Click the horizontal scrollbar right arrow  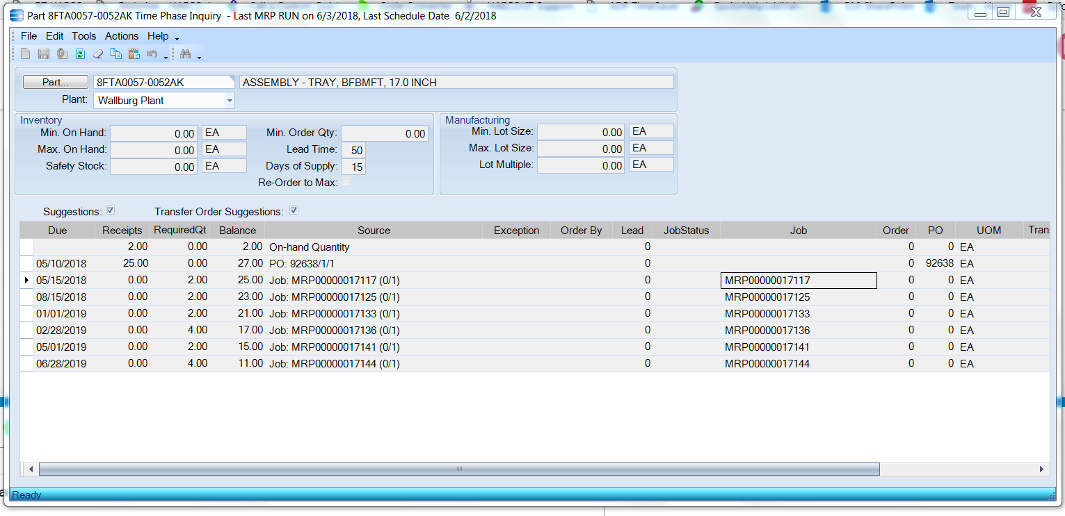1041,469
